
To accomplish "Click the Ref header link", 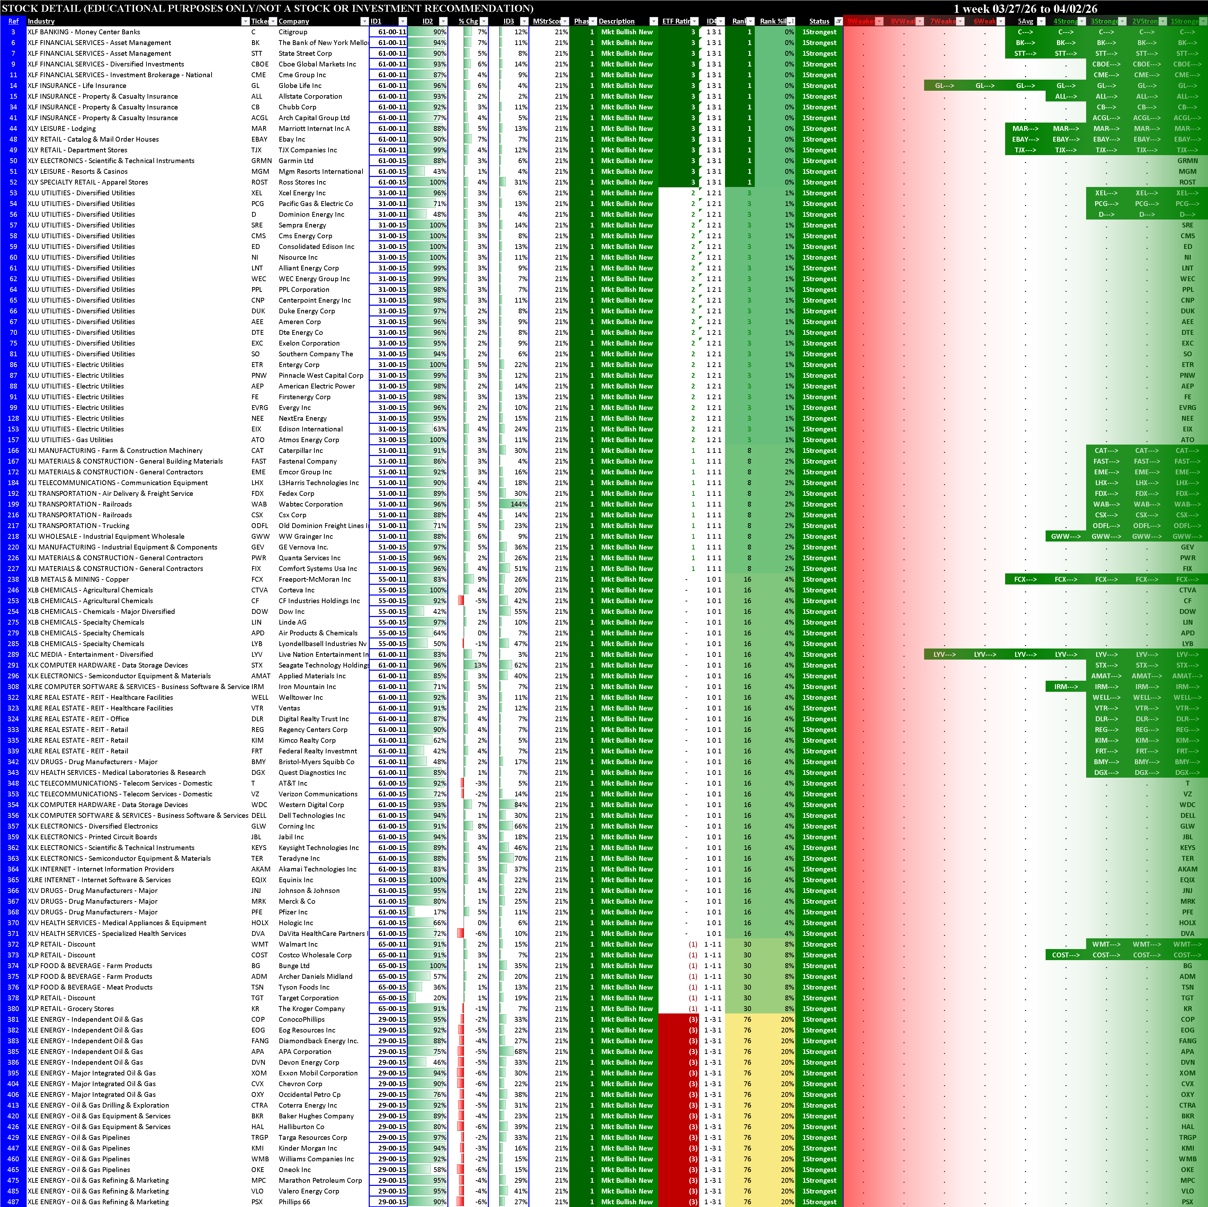I will click(x=13, y=21).
